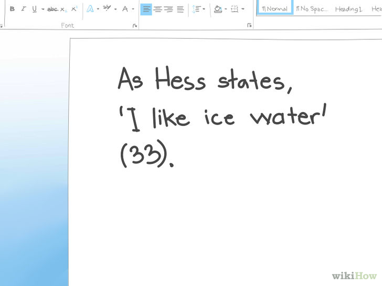This screenshot has height=286, width=382.
Task: Align text right
Action: coord(168,9)
